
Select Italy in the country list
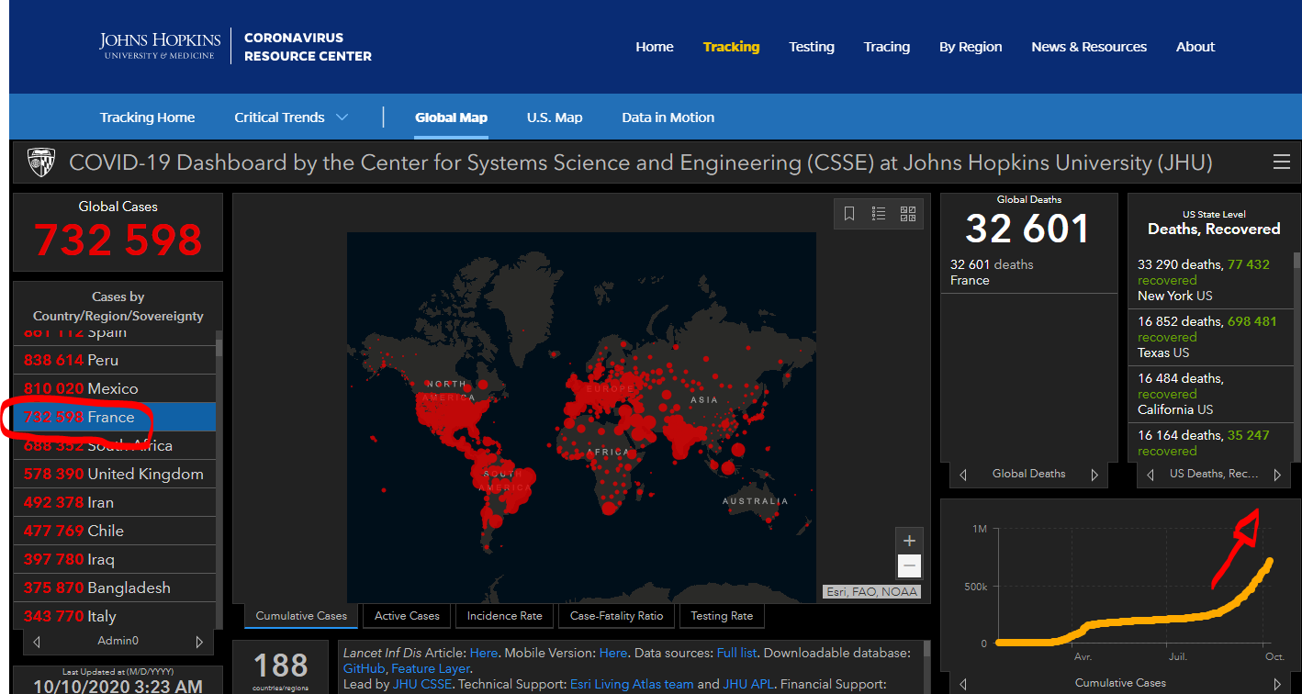point(115,616)
